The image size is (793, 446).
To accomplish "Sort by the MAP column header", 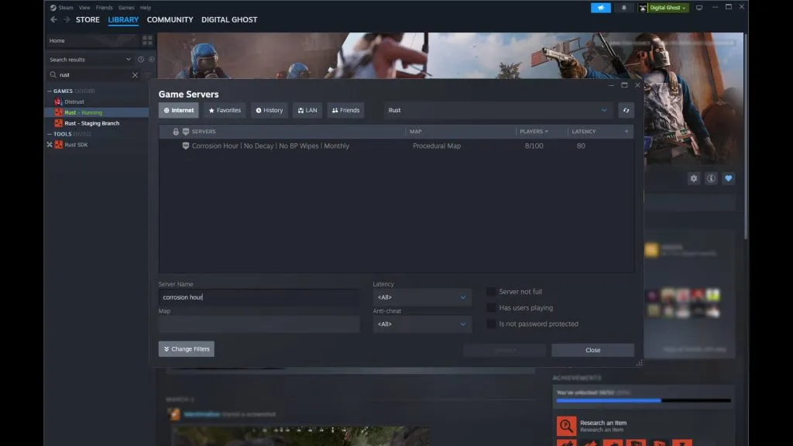I will click(415, 132).
